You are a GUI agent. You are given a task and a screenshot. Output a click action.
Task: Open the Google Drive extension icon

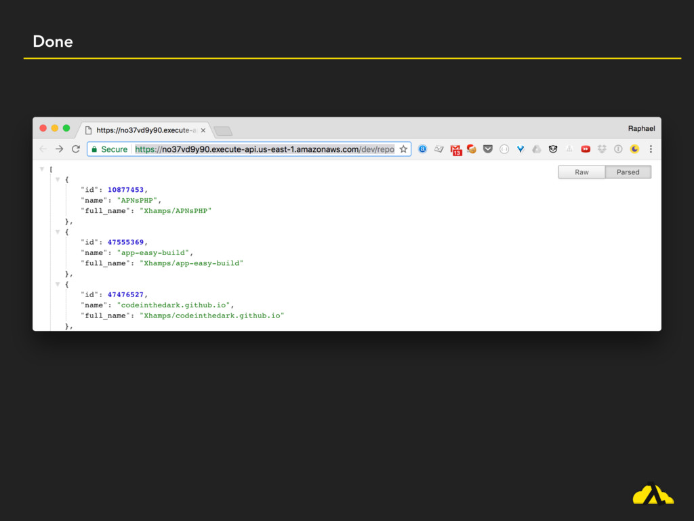(x=537, y=149)
